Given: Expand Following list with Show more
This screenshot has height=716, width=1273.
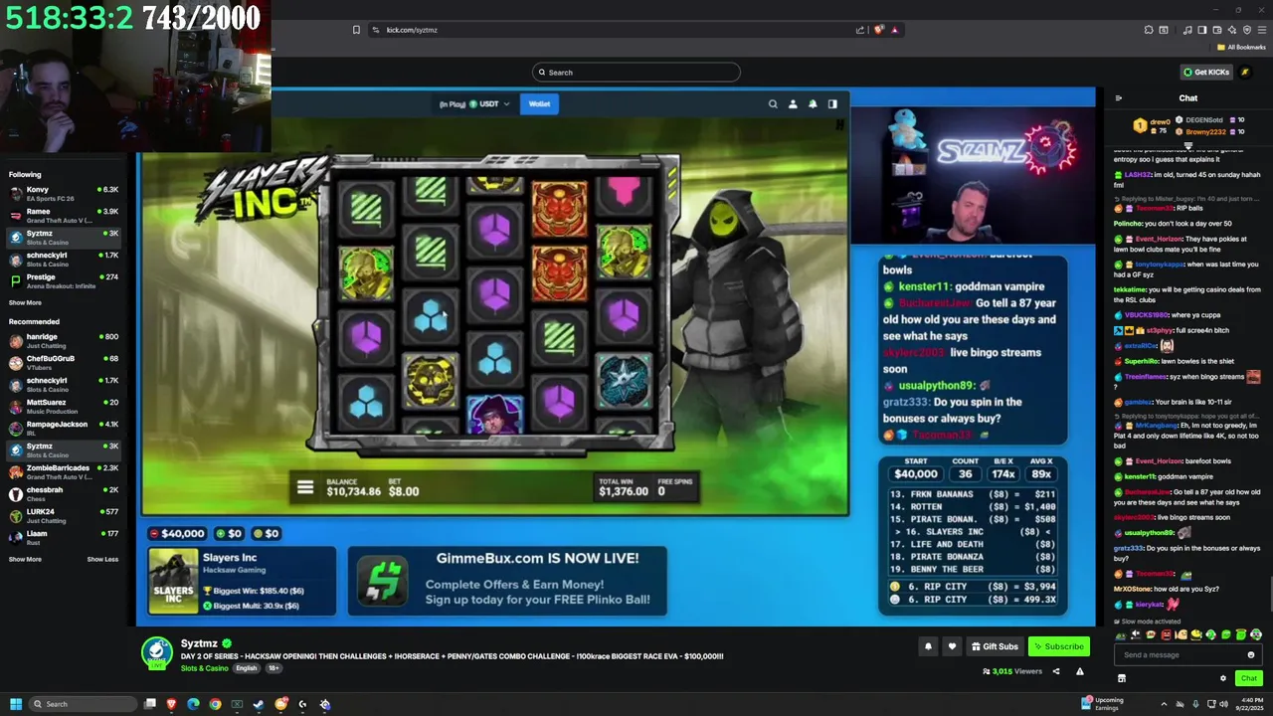Looking at the screenshot, I should coord(25,302).
